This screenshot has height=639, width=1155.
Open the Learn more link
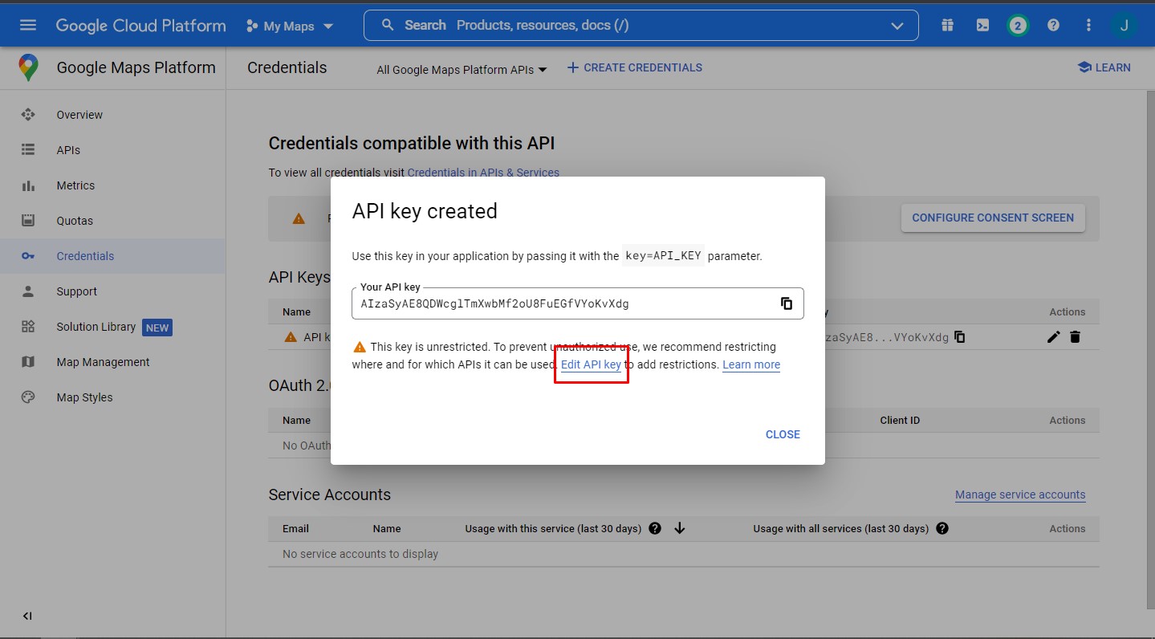point(751,364)
